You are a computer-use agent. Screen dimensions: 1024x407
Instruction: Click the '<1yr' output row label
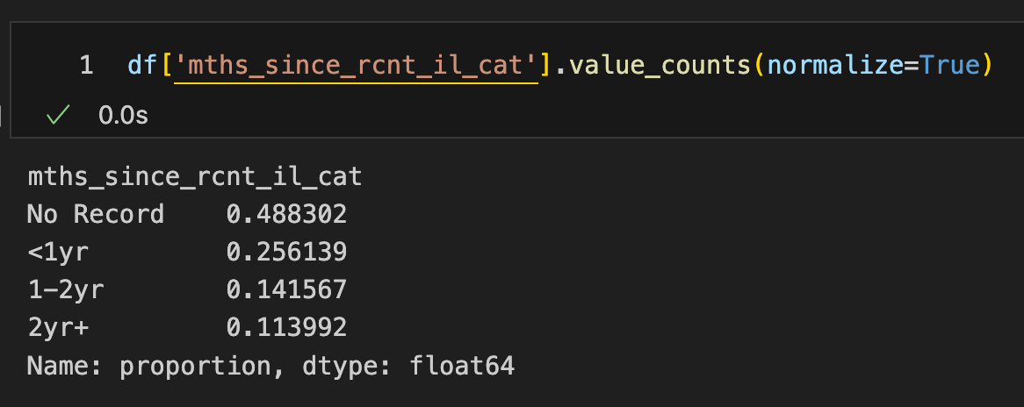57,252
